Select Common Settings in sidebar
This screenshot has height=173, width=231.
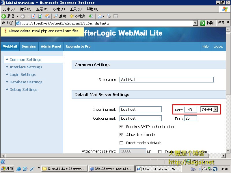click(x=25, y=60)
